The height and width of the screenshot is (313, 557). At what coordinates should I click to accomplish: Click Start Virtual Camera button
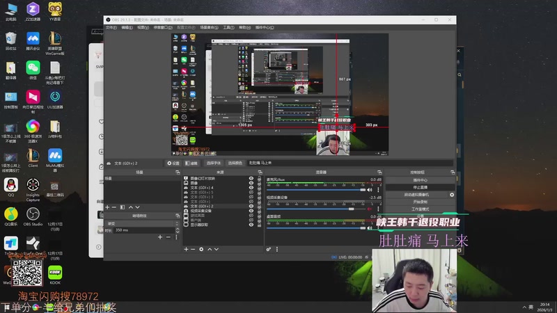tap(416, 195)
